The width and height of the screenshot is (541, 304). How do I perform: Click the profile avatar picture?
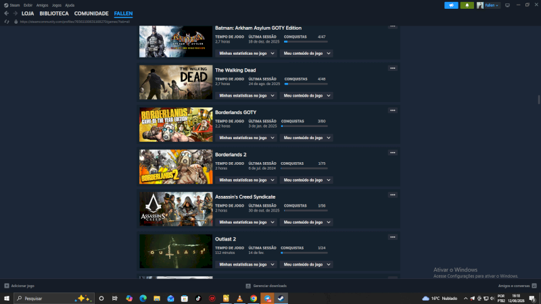tap(480, 5)
